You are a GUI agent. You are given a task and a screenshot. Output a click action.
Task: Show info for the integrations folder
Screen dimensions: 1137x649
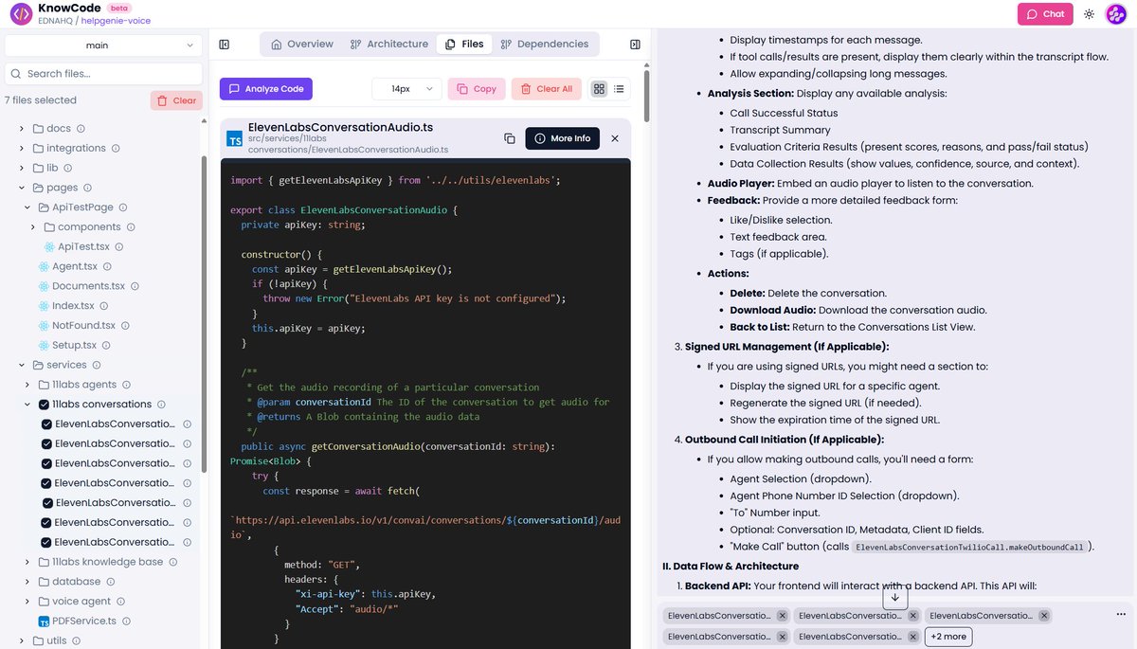(x=116, y=149)
